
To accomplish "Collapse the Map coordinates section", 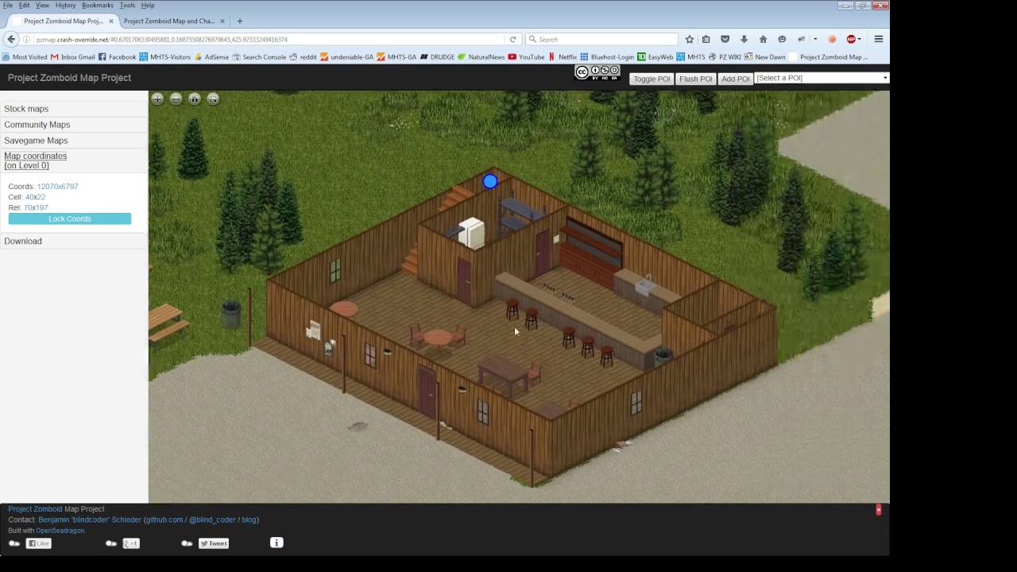I will (x=74, y=160).
